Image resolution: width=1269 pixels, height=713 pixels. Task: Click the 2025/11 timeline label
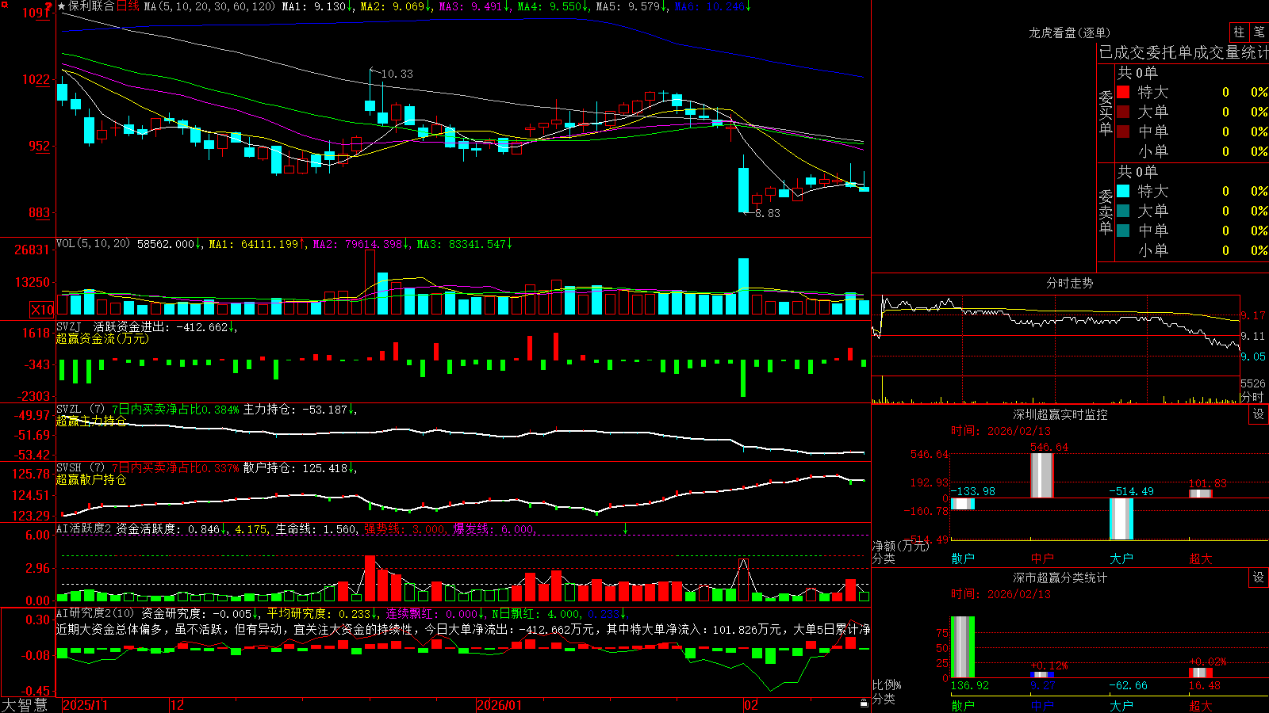point(85,705)
